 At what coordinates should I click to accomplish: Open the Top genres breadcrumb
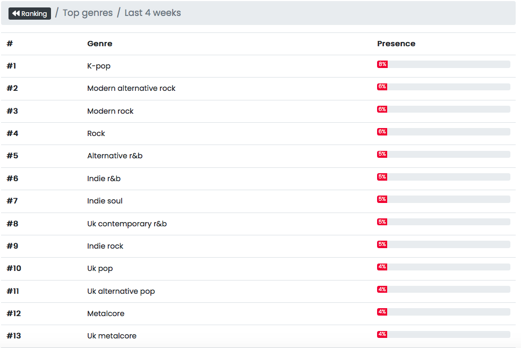point(88,13)
